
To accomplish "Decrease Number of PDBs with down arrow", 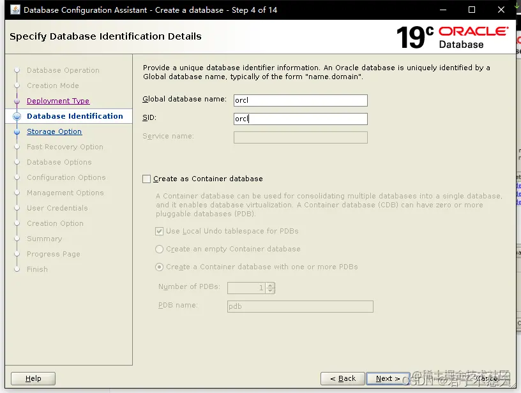I will [x=271, y=291].
